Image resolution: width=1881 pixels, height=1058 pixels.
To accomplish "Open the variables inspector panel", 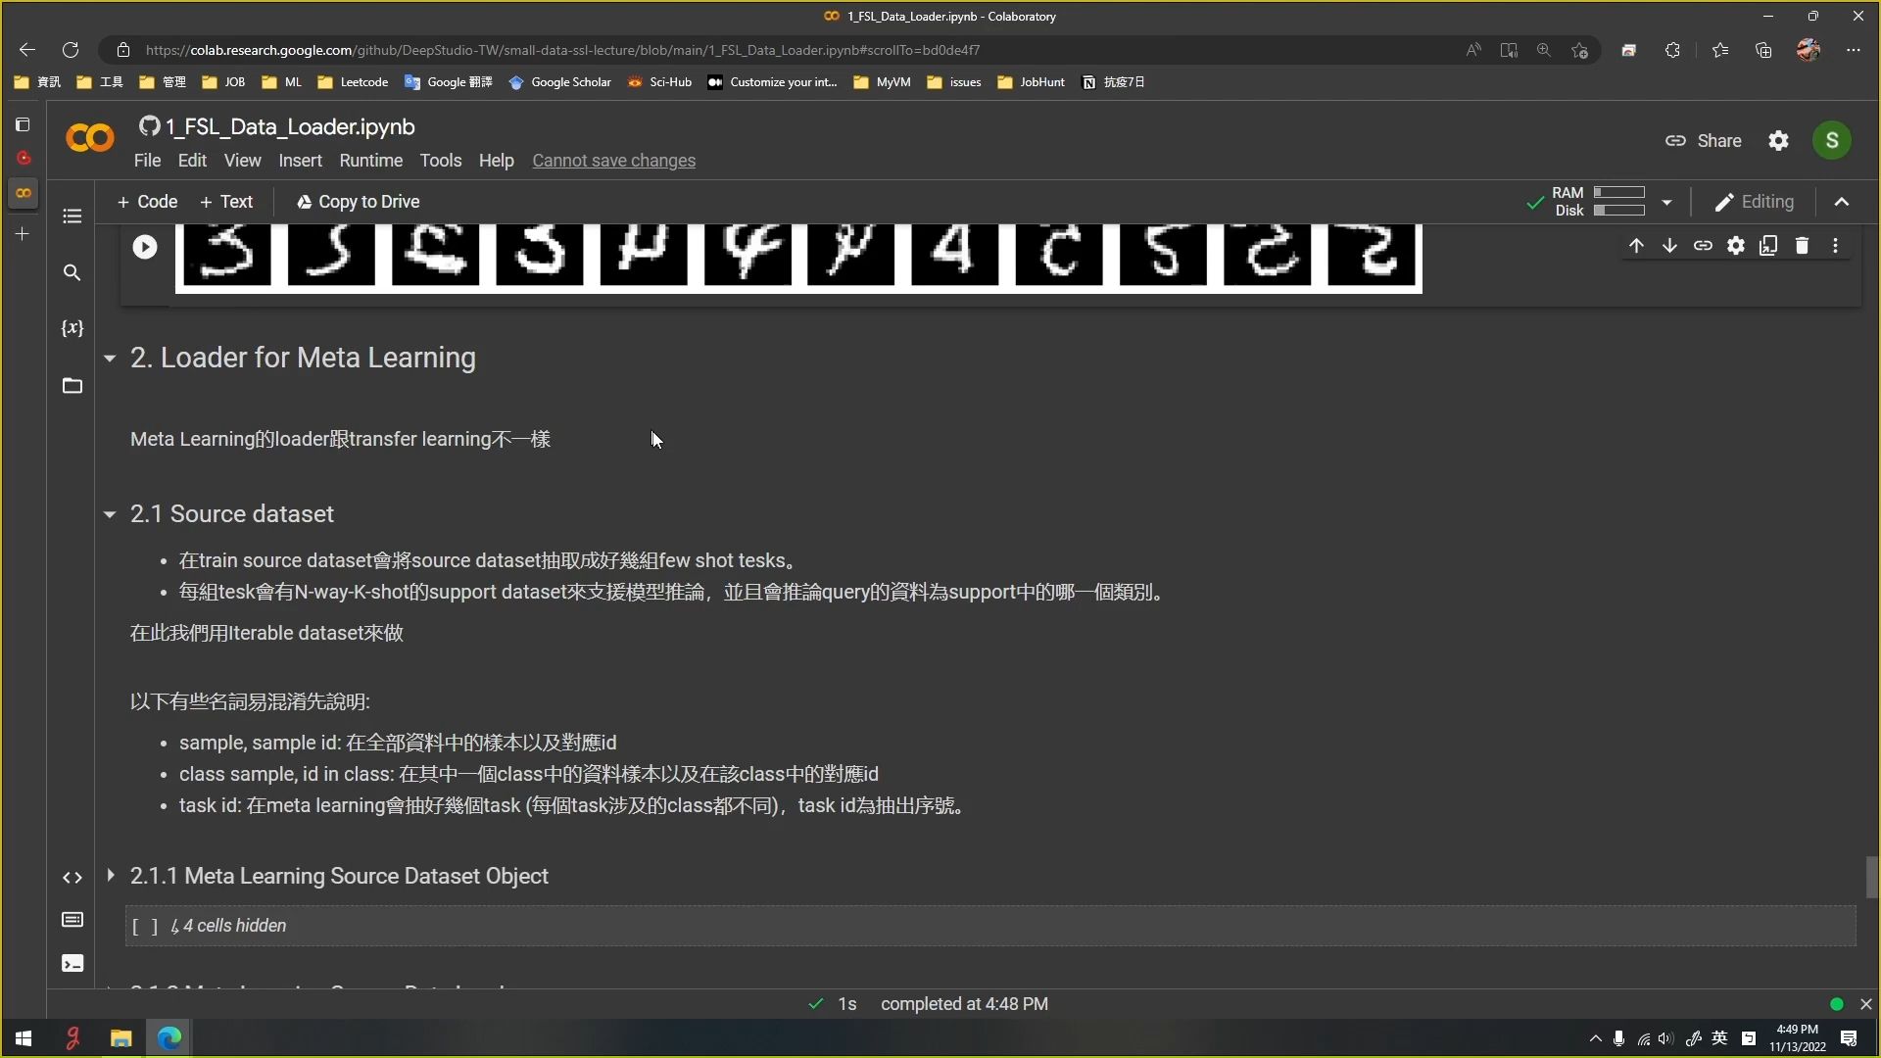I will (72, 328).
